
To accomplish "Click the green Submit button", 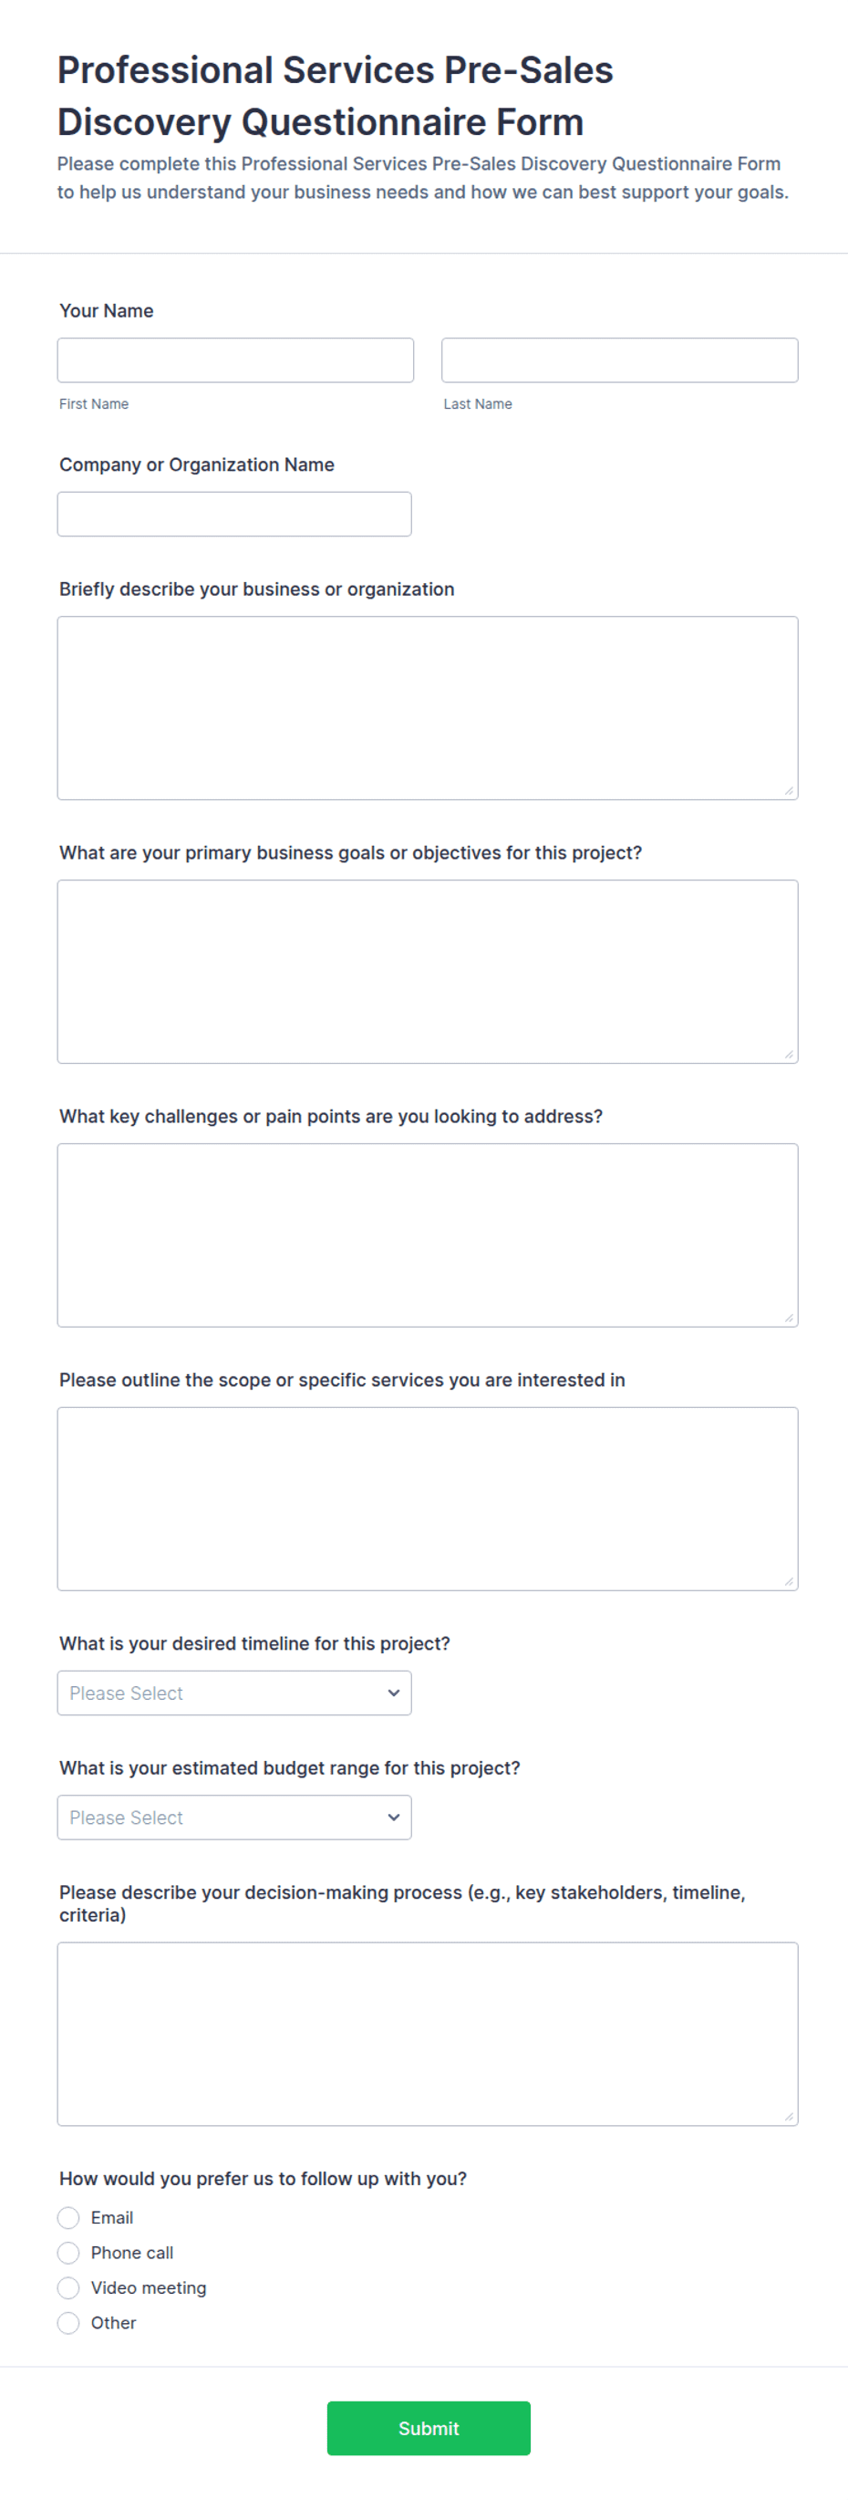I will click(428, 2428).
